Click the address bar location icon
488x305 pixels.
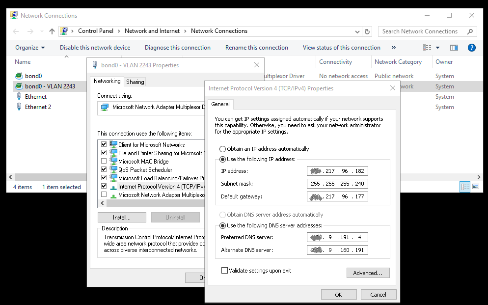[64, 31]
